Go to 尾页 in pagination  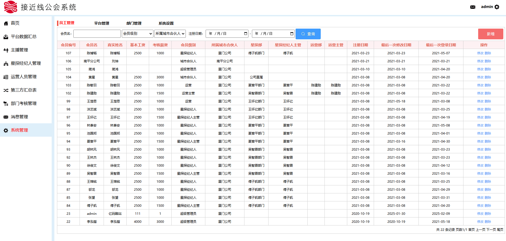[500, 230]
